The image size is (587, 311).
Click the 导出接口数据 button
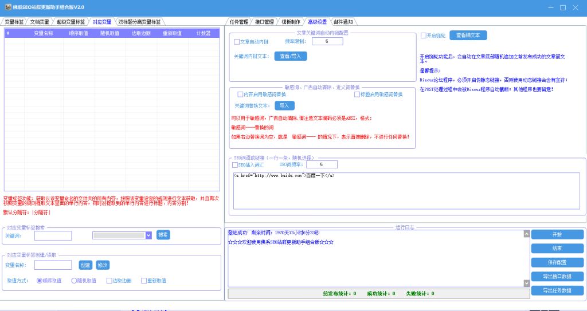click(557, 276)
